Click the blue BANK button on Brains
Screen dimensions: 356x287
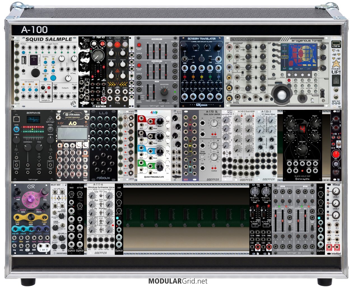point(17,129)
